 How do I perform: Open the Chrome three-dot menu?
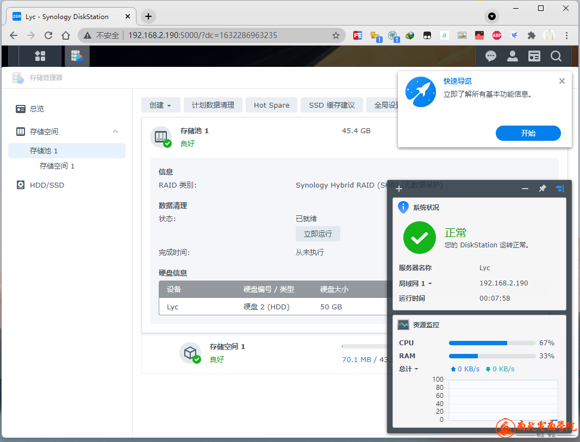pos(566,35)
